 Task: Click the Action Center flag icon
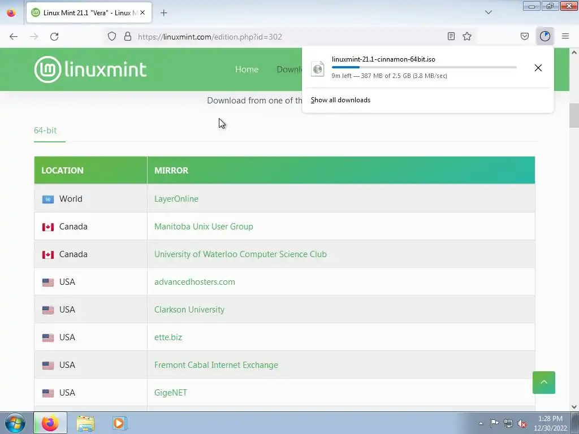click(x=494, y=423)
